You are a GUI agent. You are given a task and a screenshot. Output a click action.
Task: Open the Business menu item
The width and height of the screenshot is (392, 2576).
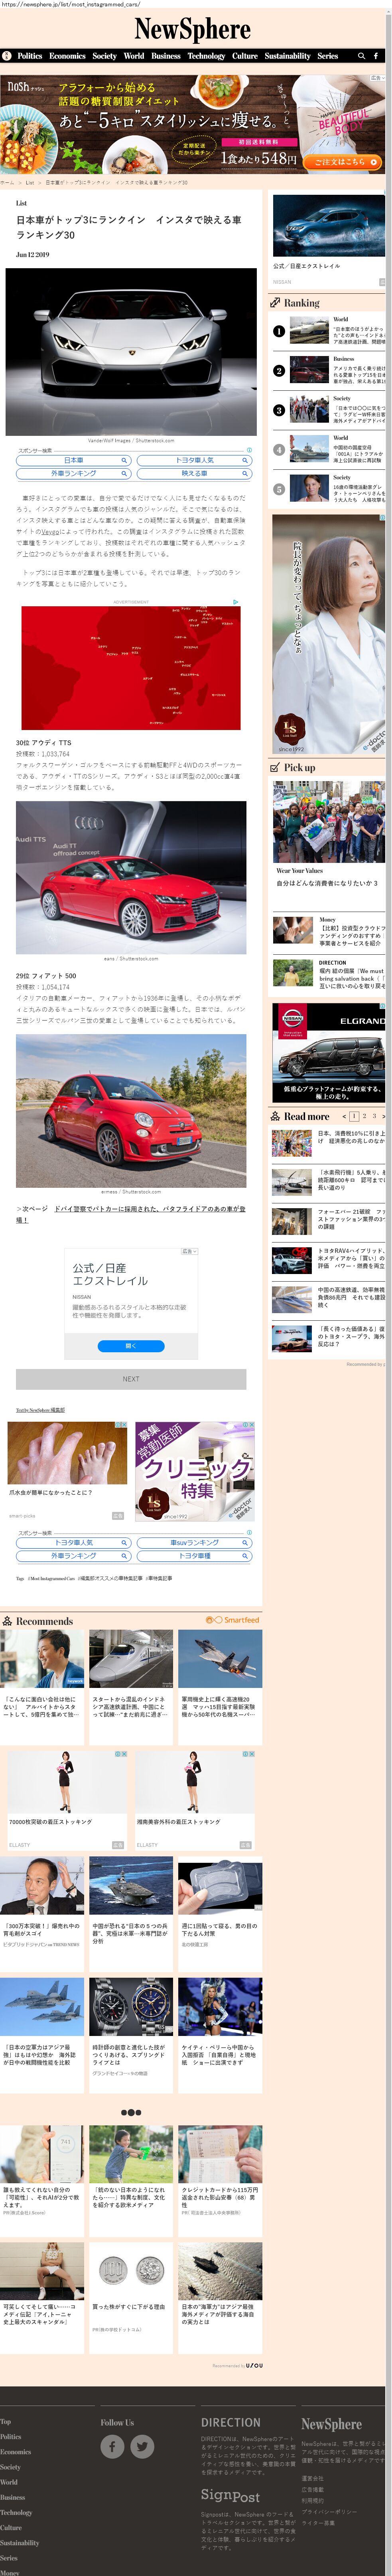point(166,56)
